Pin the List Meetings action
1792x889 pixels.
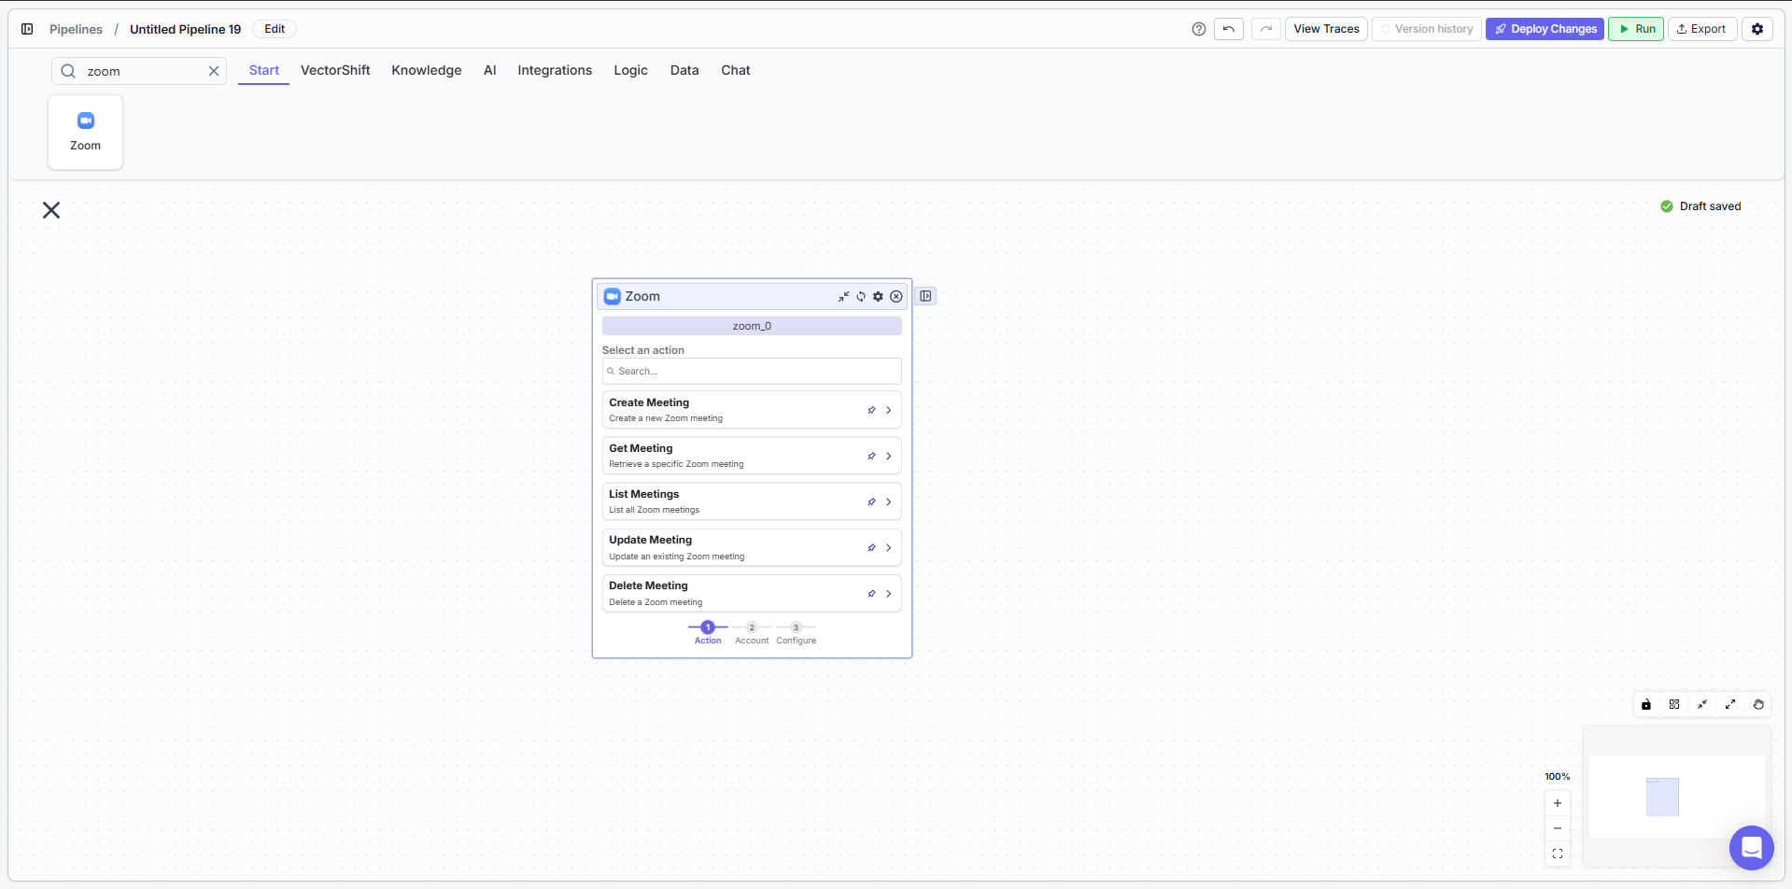pyautogui.click(x=871, y=501)
